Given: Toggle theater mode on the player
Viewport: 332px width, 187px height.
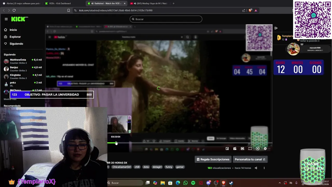Looking at the screenshot, I should [x=242, y=149].
